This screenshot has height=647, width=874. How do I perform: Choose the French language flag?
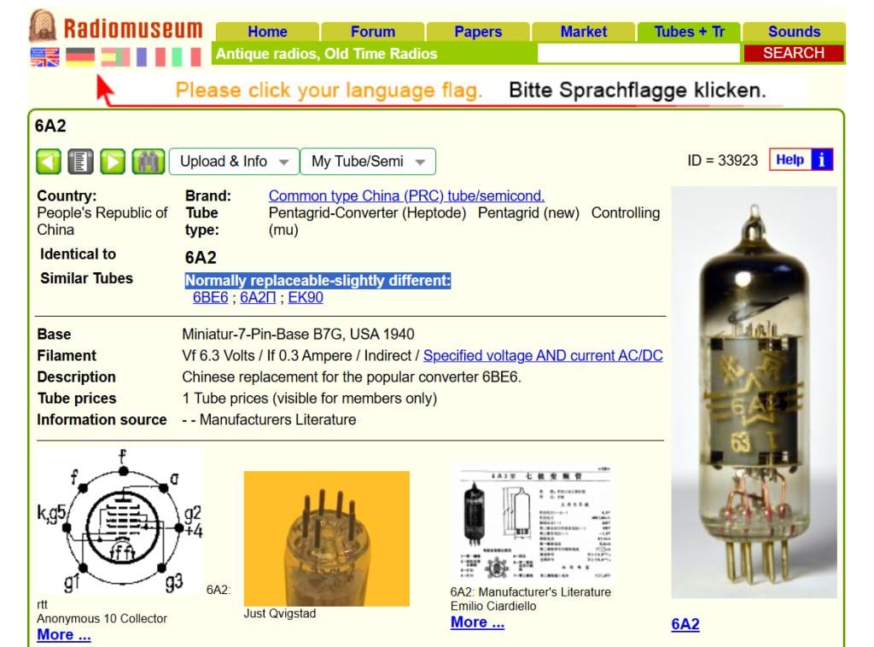[x=150, y=57]
